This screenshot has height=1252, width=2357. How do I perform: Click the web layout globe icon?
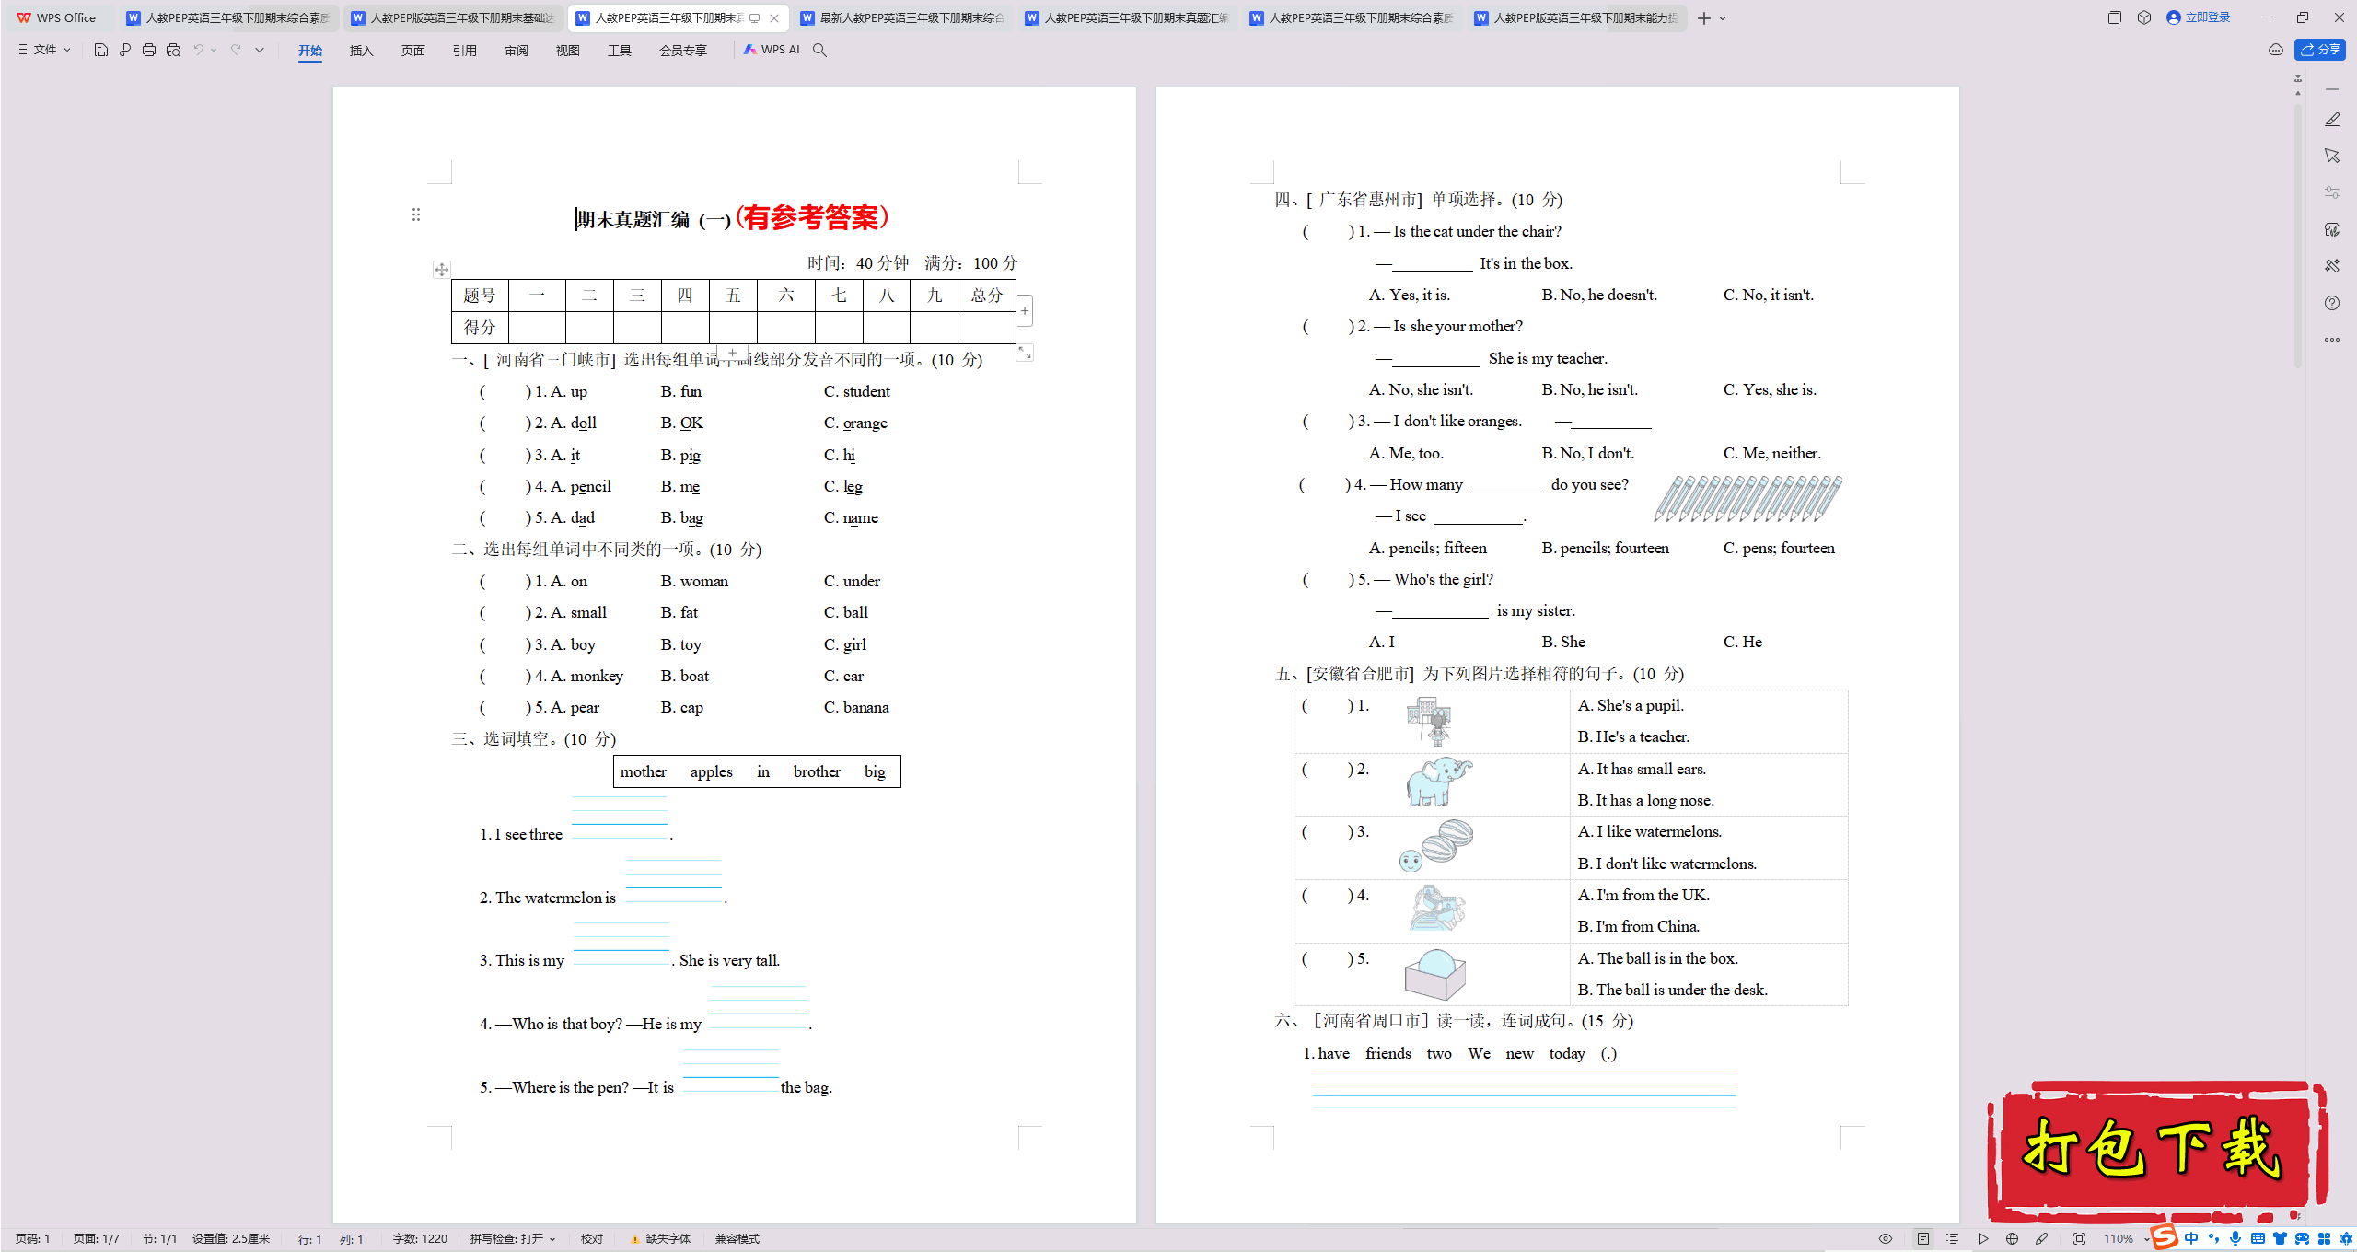(2013, 1239)
